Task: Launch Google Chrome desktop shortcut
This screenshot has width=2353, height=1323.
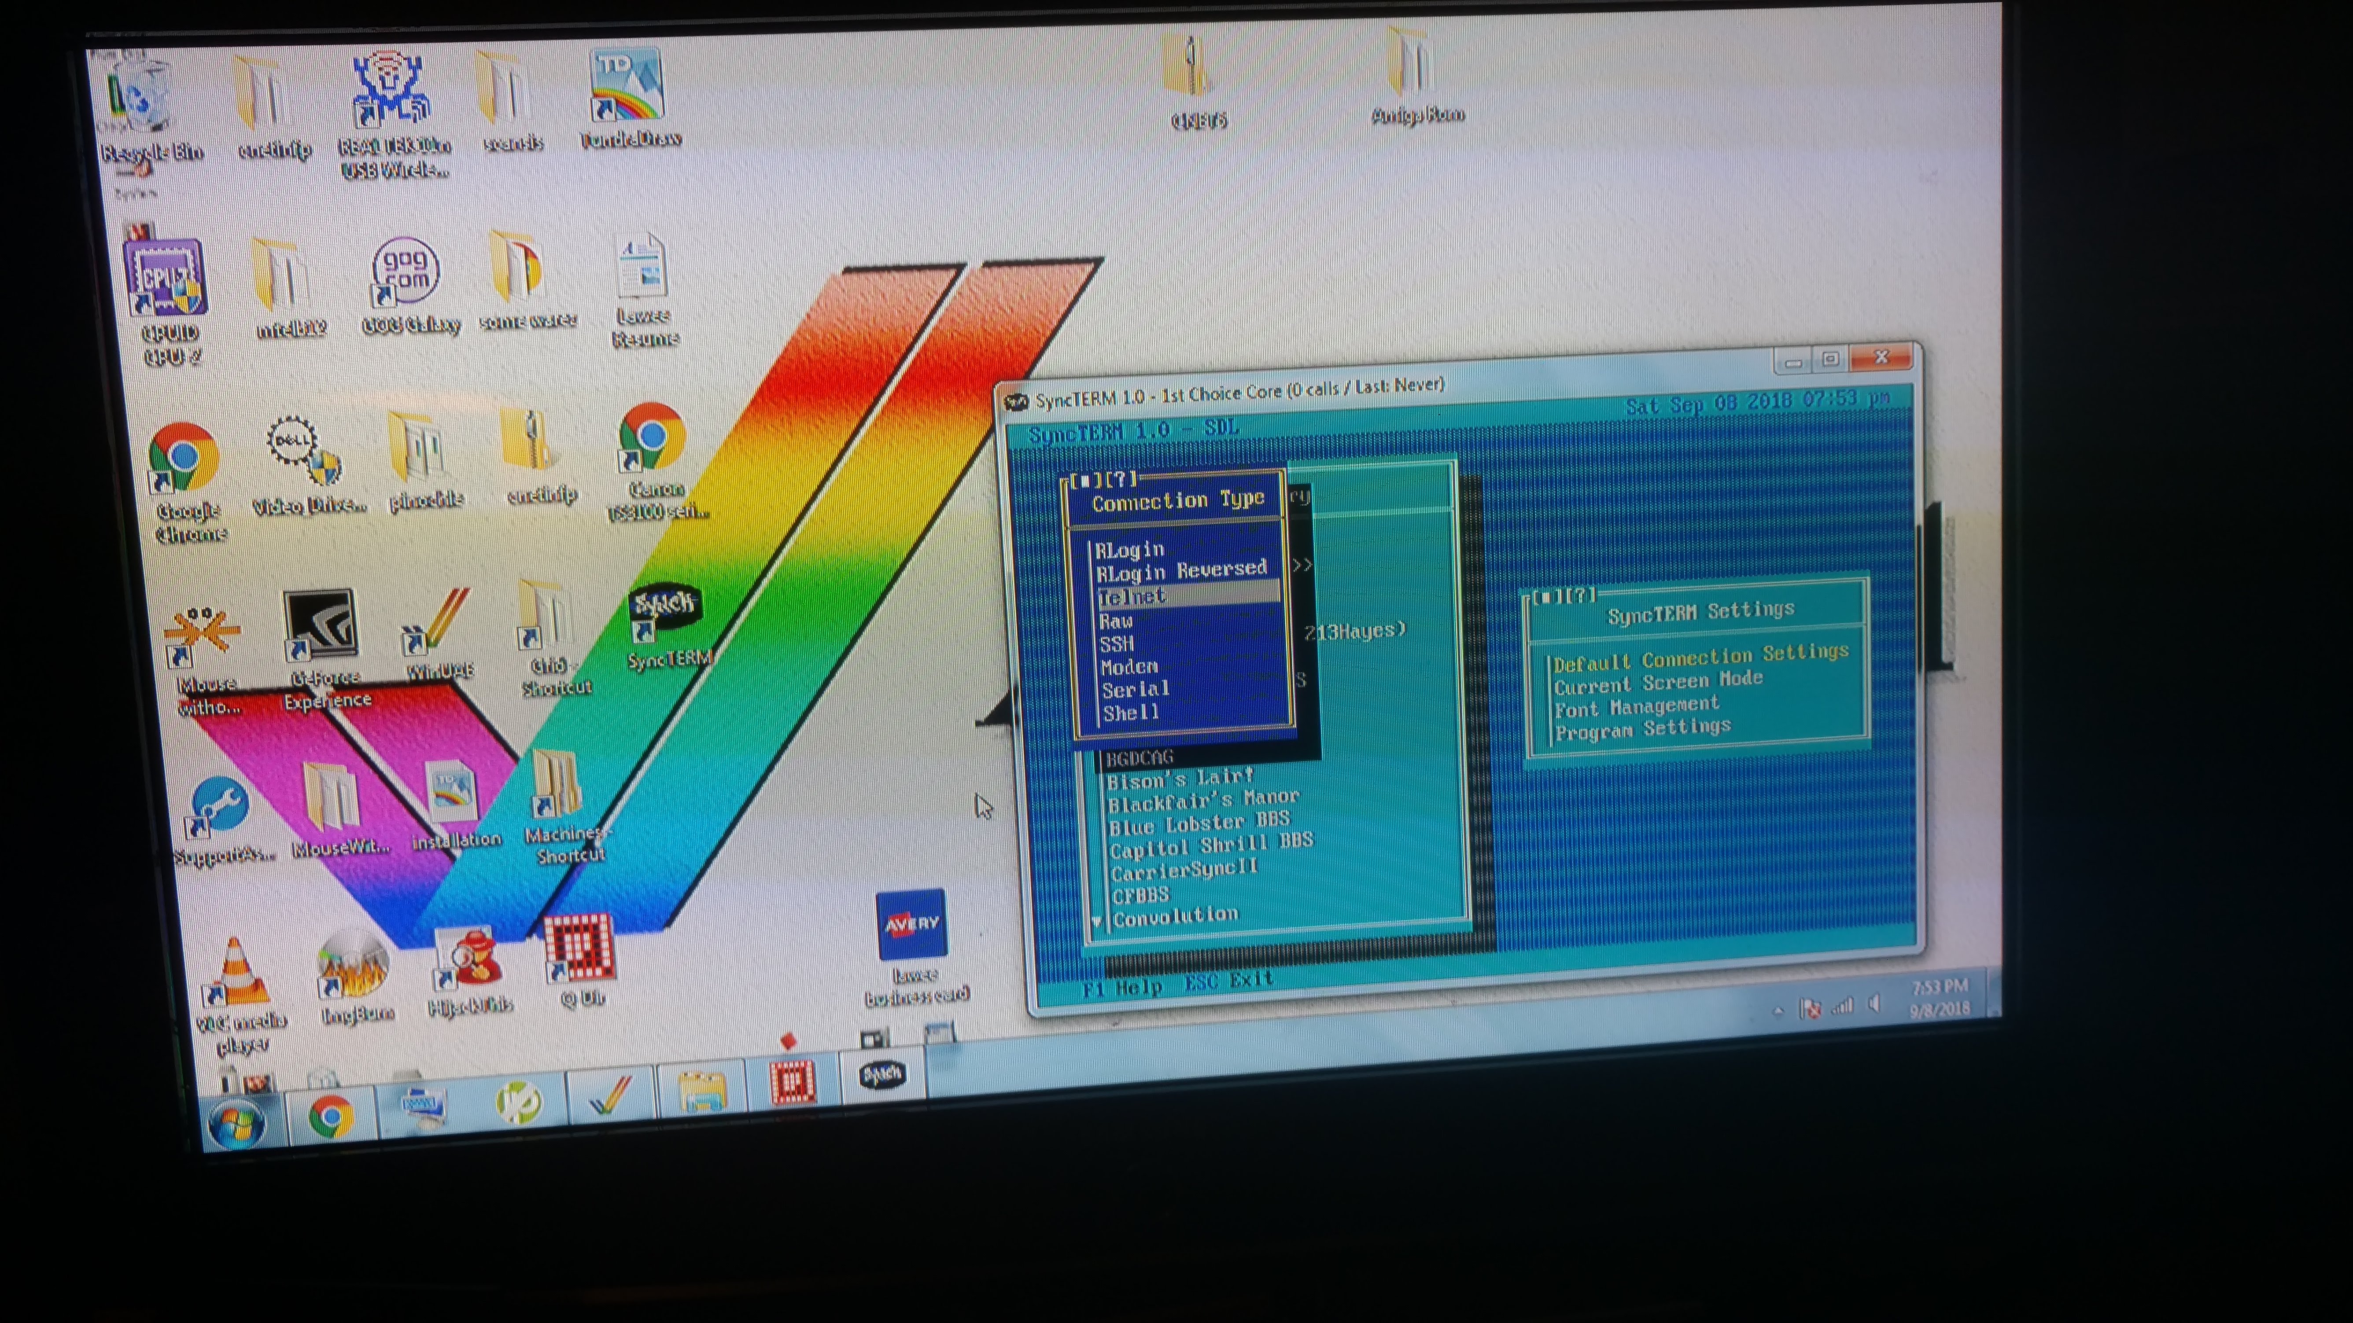Action: pos(186,481)
